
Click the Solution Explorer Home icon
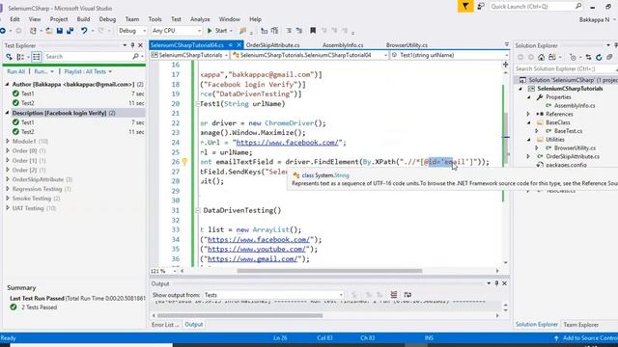541,57
